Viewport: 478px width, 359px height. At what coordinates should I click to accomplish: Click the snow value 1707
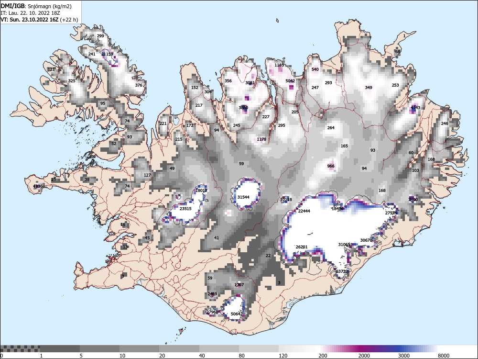pos(239,285)
